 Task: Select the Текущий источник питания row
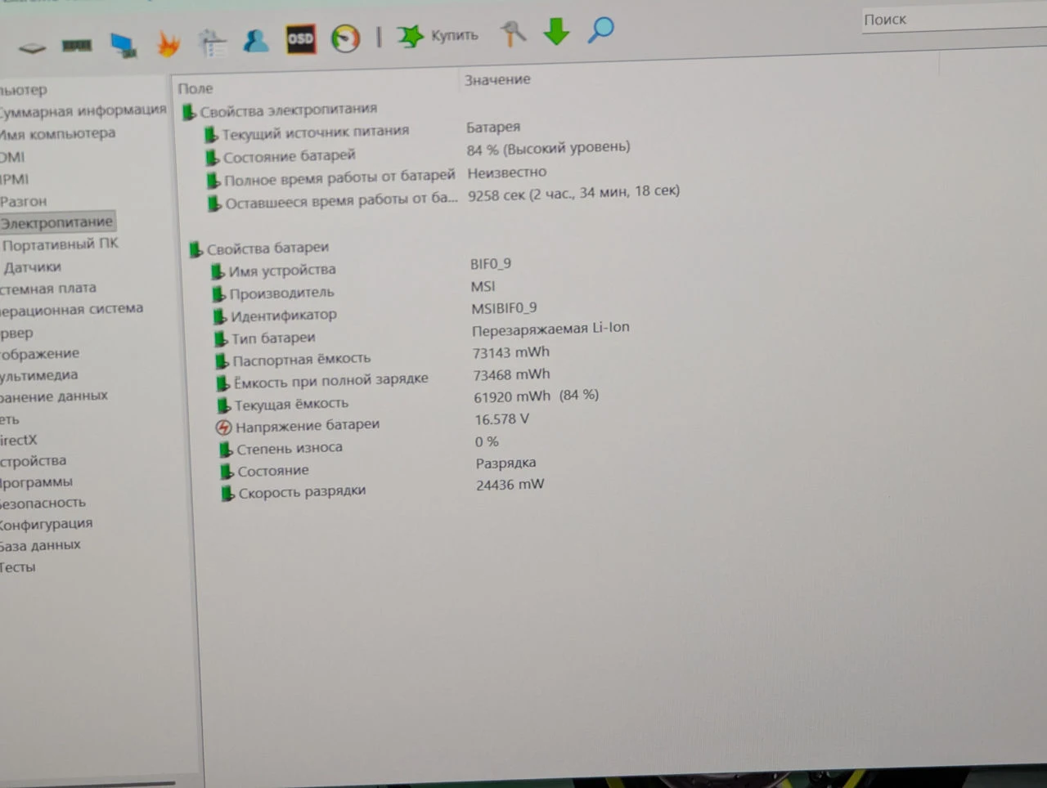tap(316, 132)
